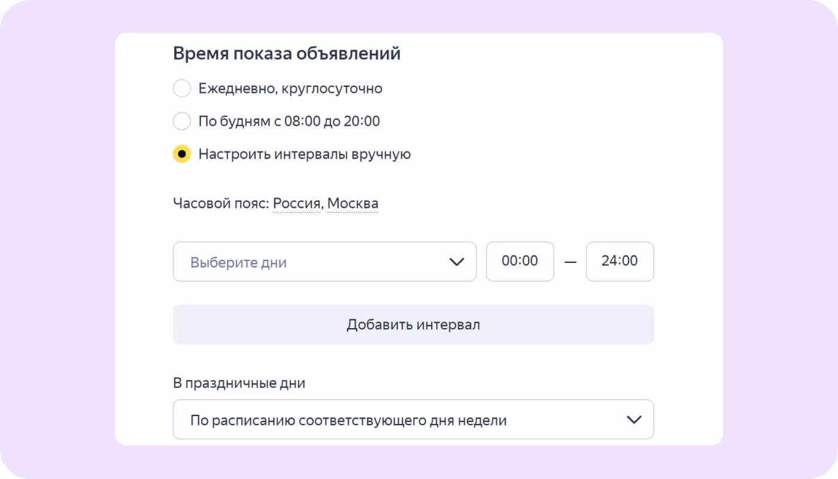Screen dimensions: 838x479
Task: Open the 'Выберите дни' dropdown
Action: click(x=324, y=262)
